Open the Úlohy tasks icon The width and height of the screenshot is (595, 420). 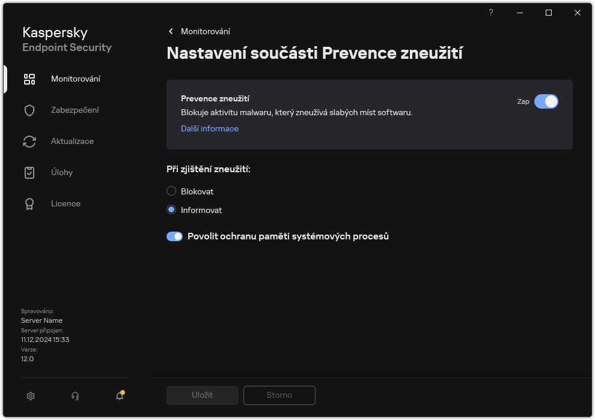pos(29,172)
